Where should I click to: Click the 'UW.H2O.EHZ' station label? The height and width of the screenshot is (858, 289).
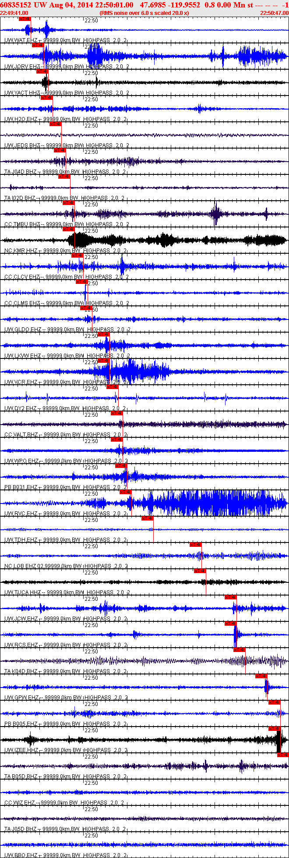click(21, 119)
